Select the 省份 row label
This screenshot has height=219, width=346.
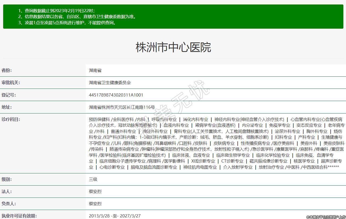[7, 71]
